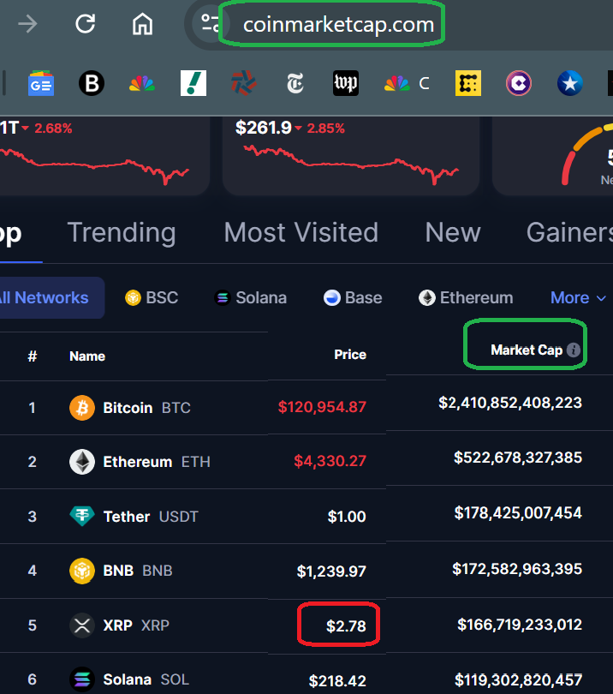The image size is (613, 694).
Task: Open the purple circle C bookmark
Action: pos(518,83)
